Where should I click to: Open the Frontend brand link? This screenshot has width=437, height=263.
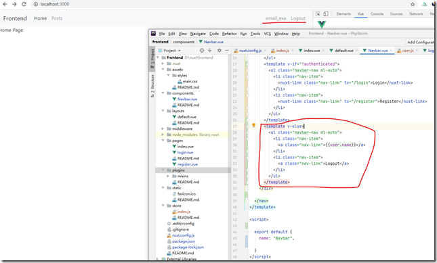[x=15, y=18]
